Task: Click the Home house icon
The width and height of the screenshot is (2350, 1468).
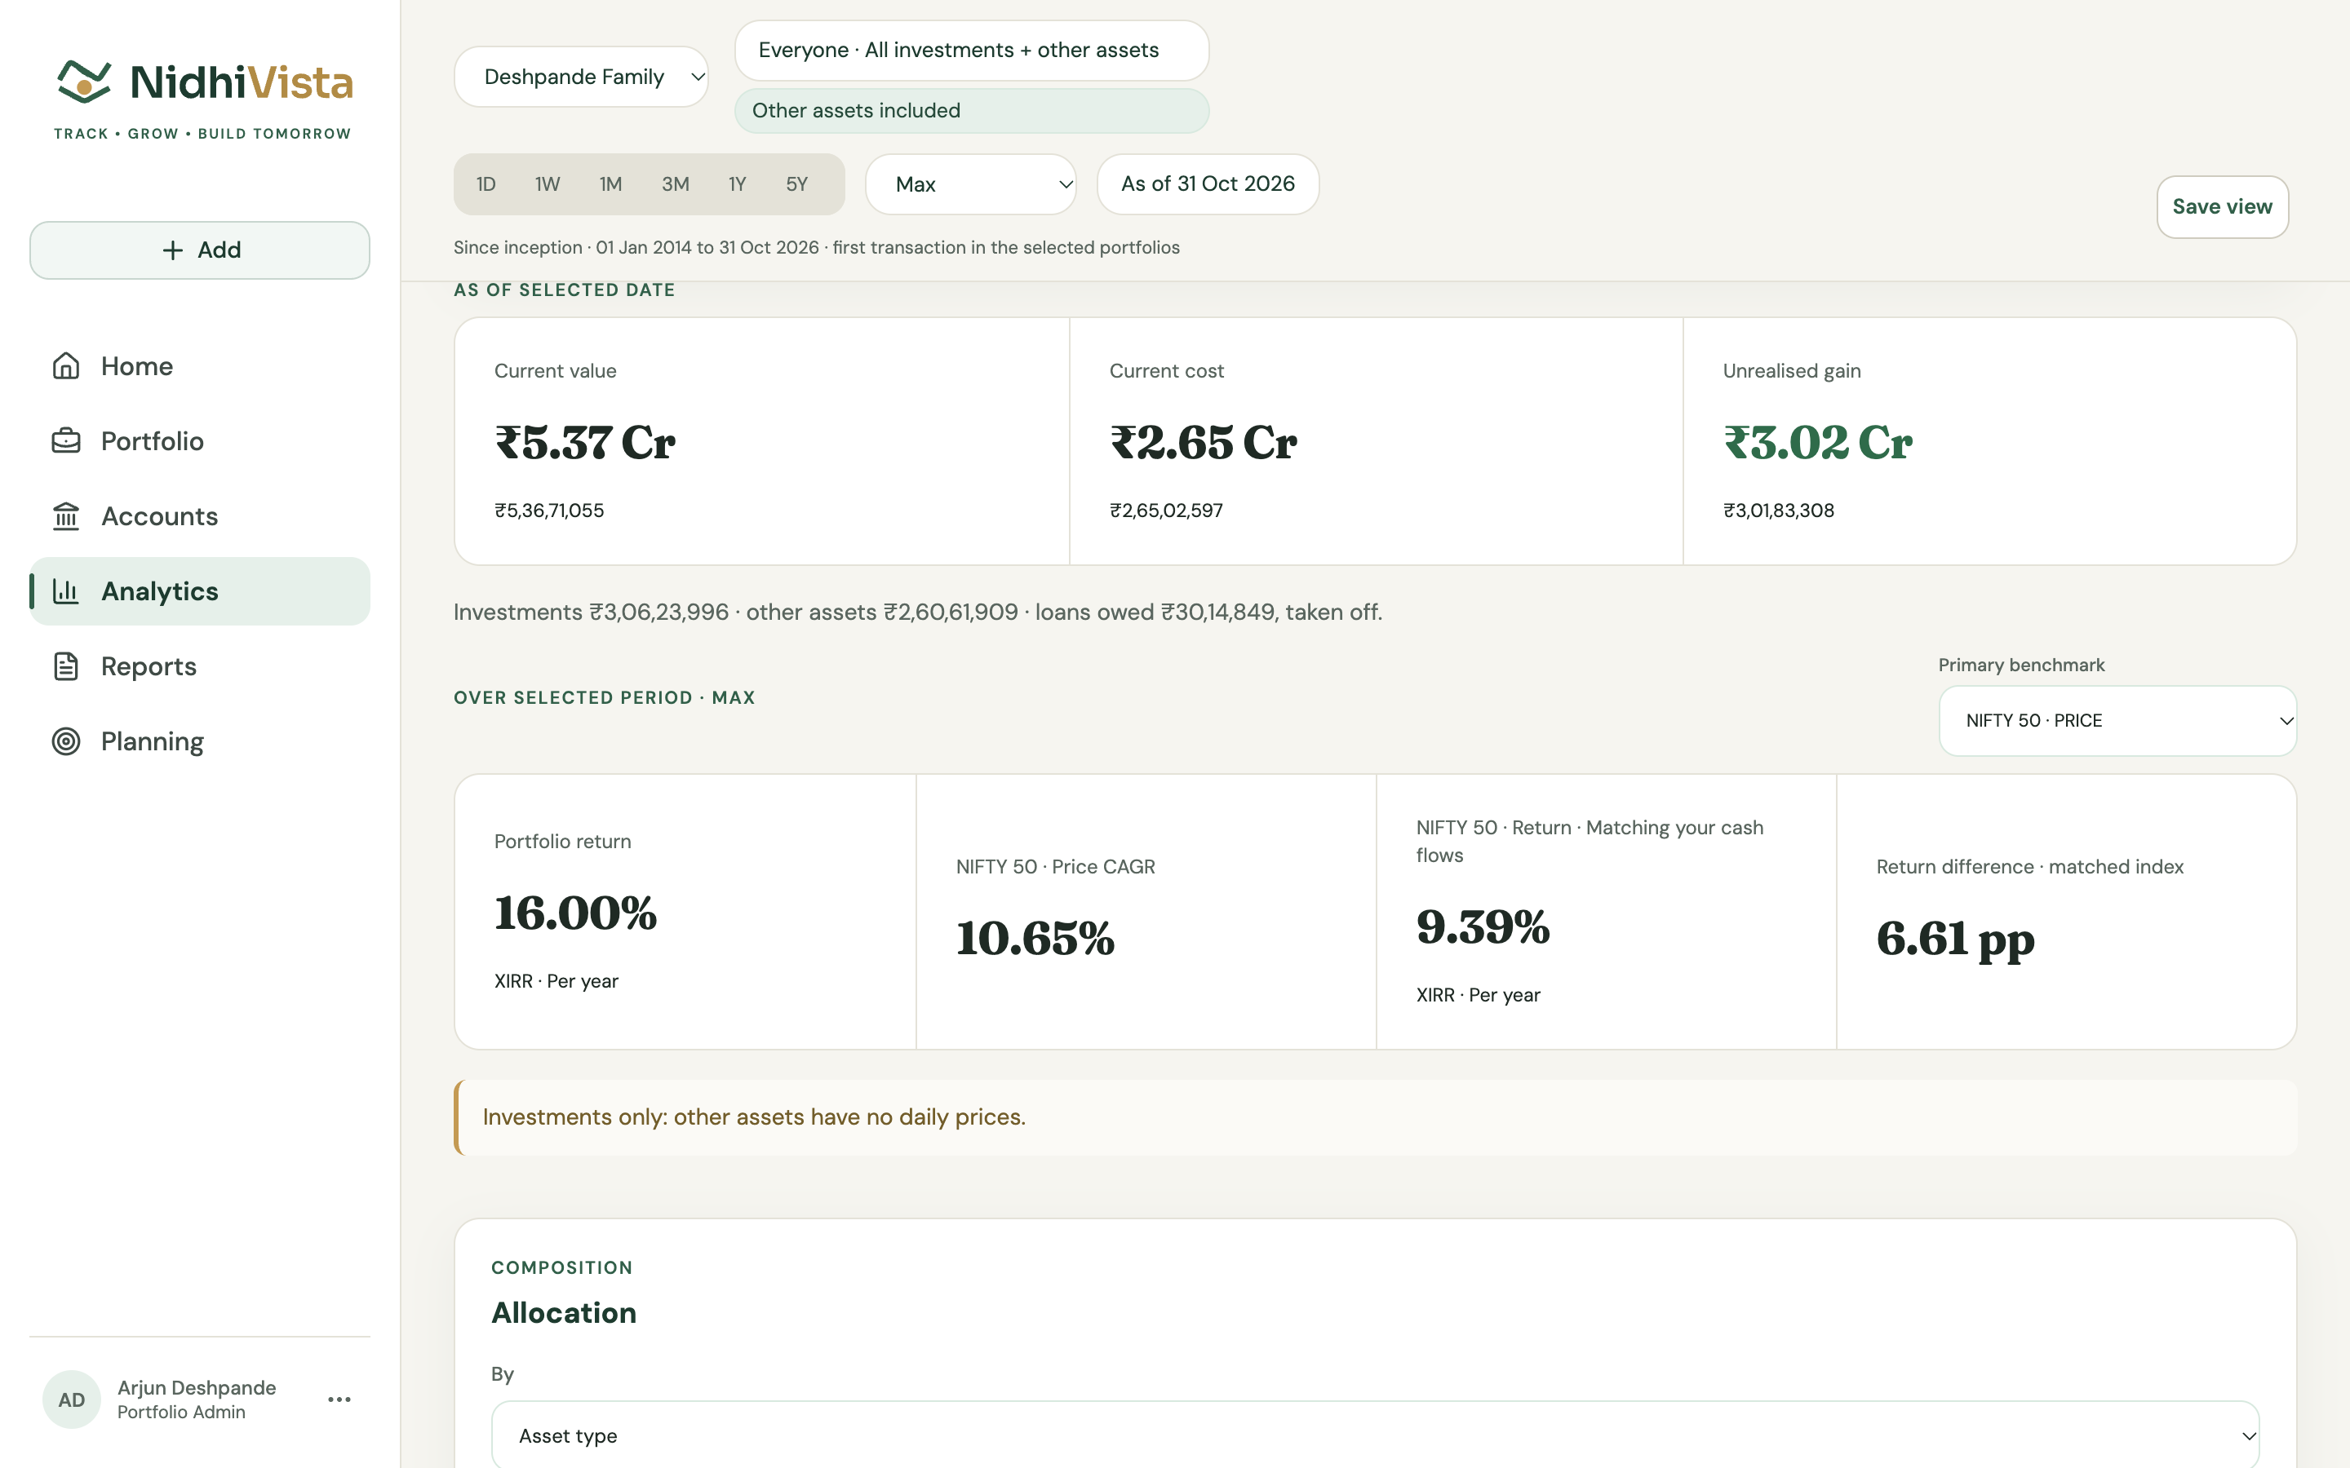Action: tap(66, 366)
